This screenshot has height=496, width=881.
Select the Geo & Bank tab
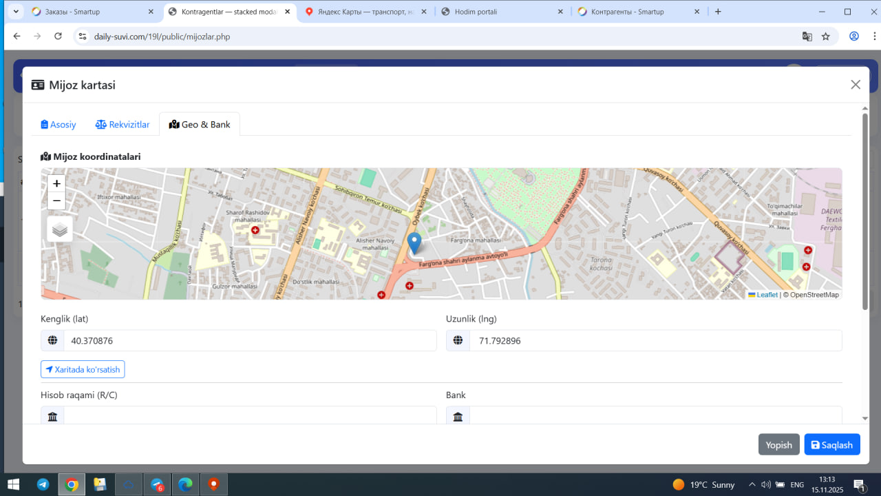click(200, 125)
